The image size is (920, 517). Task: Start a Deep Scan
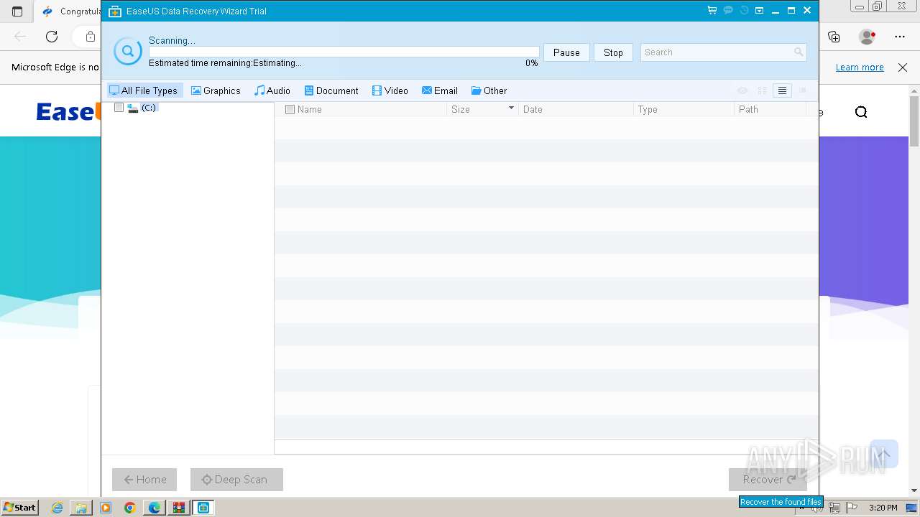[x=236, y=480]
